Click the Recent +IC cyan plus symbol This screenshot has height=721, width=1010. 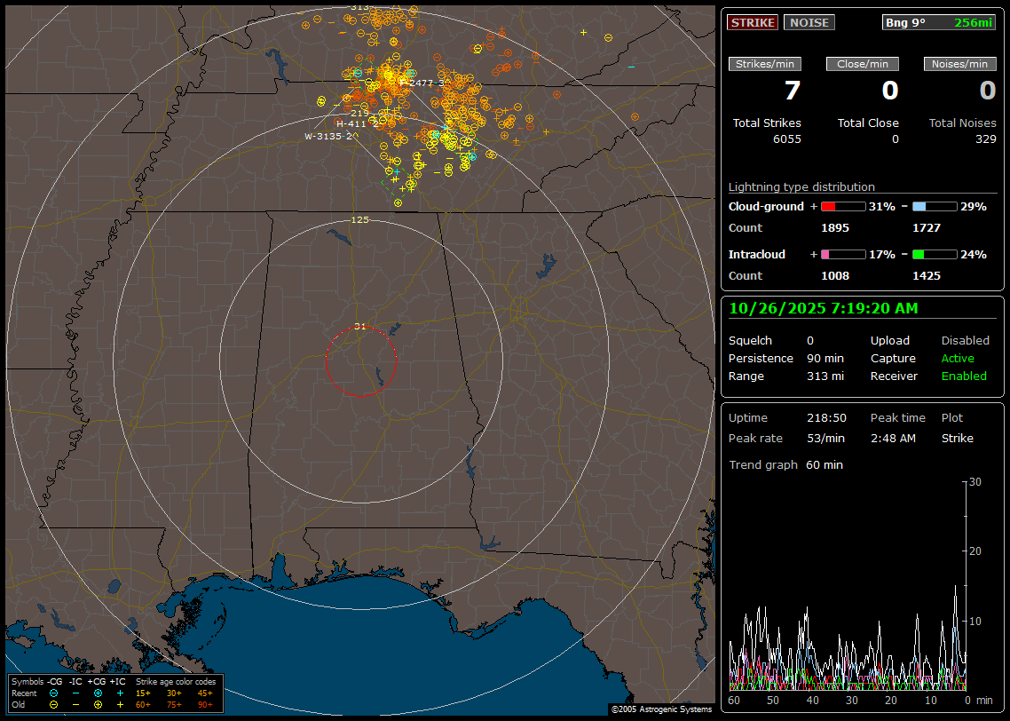(x=120, y=693)
